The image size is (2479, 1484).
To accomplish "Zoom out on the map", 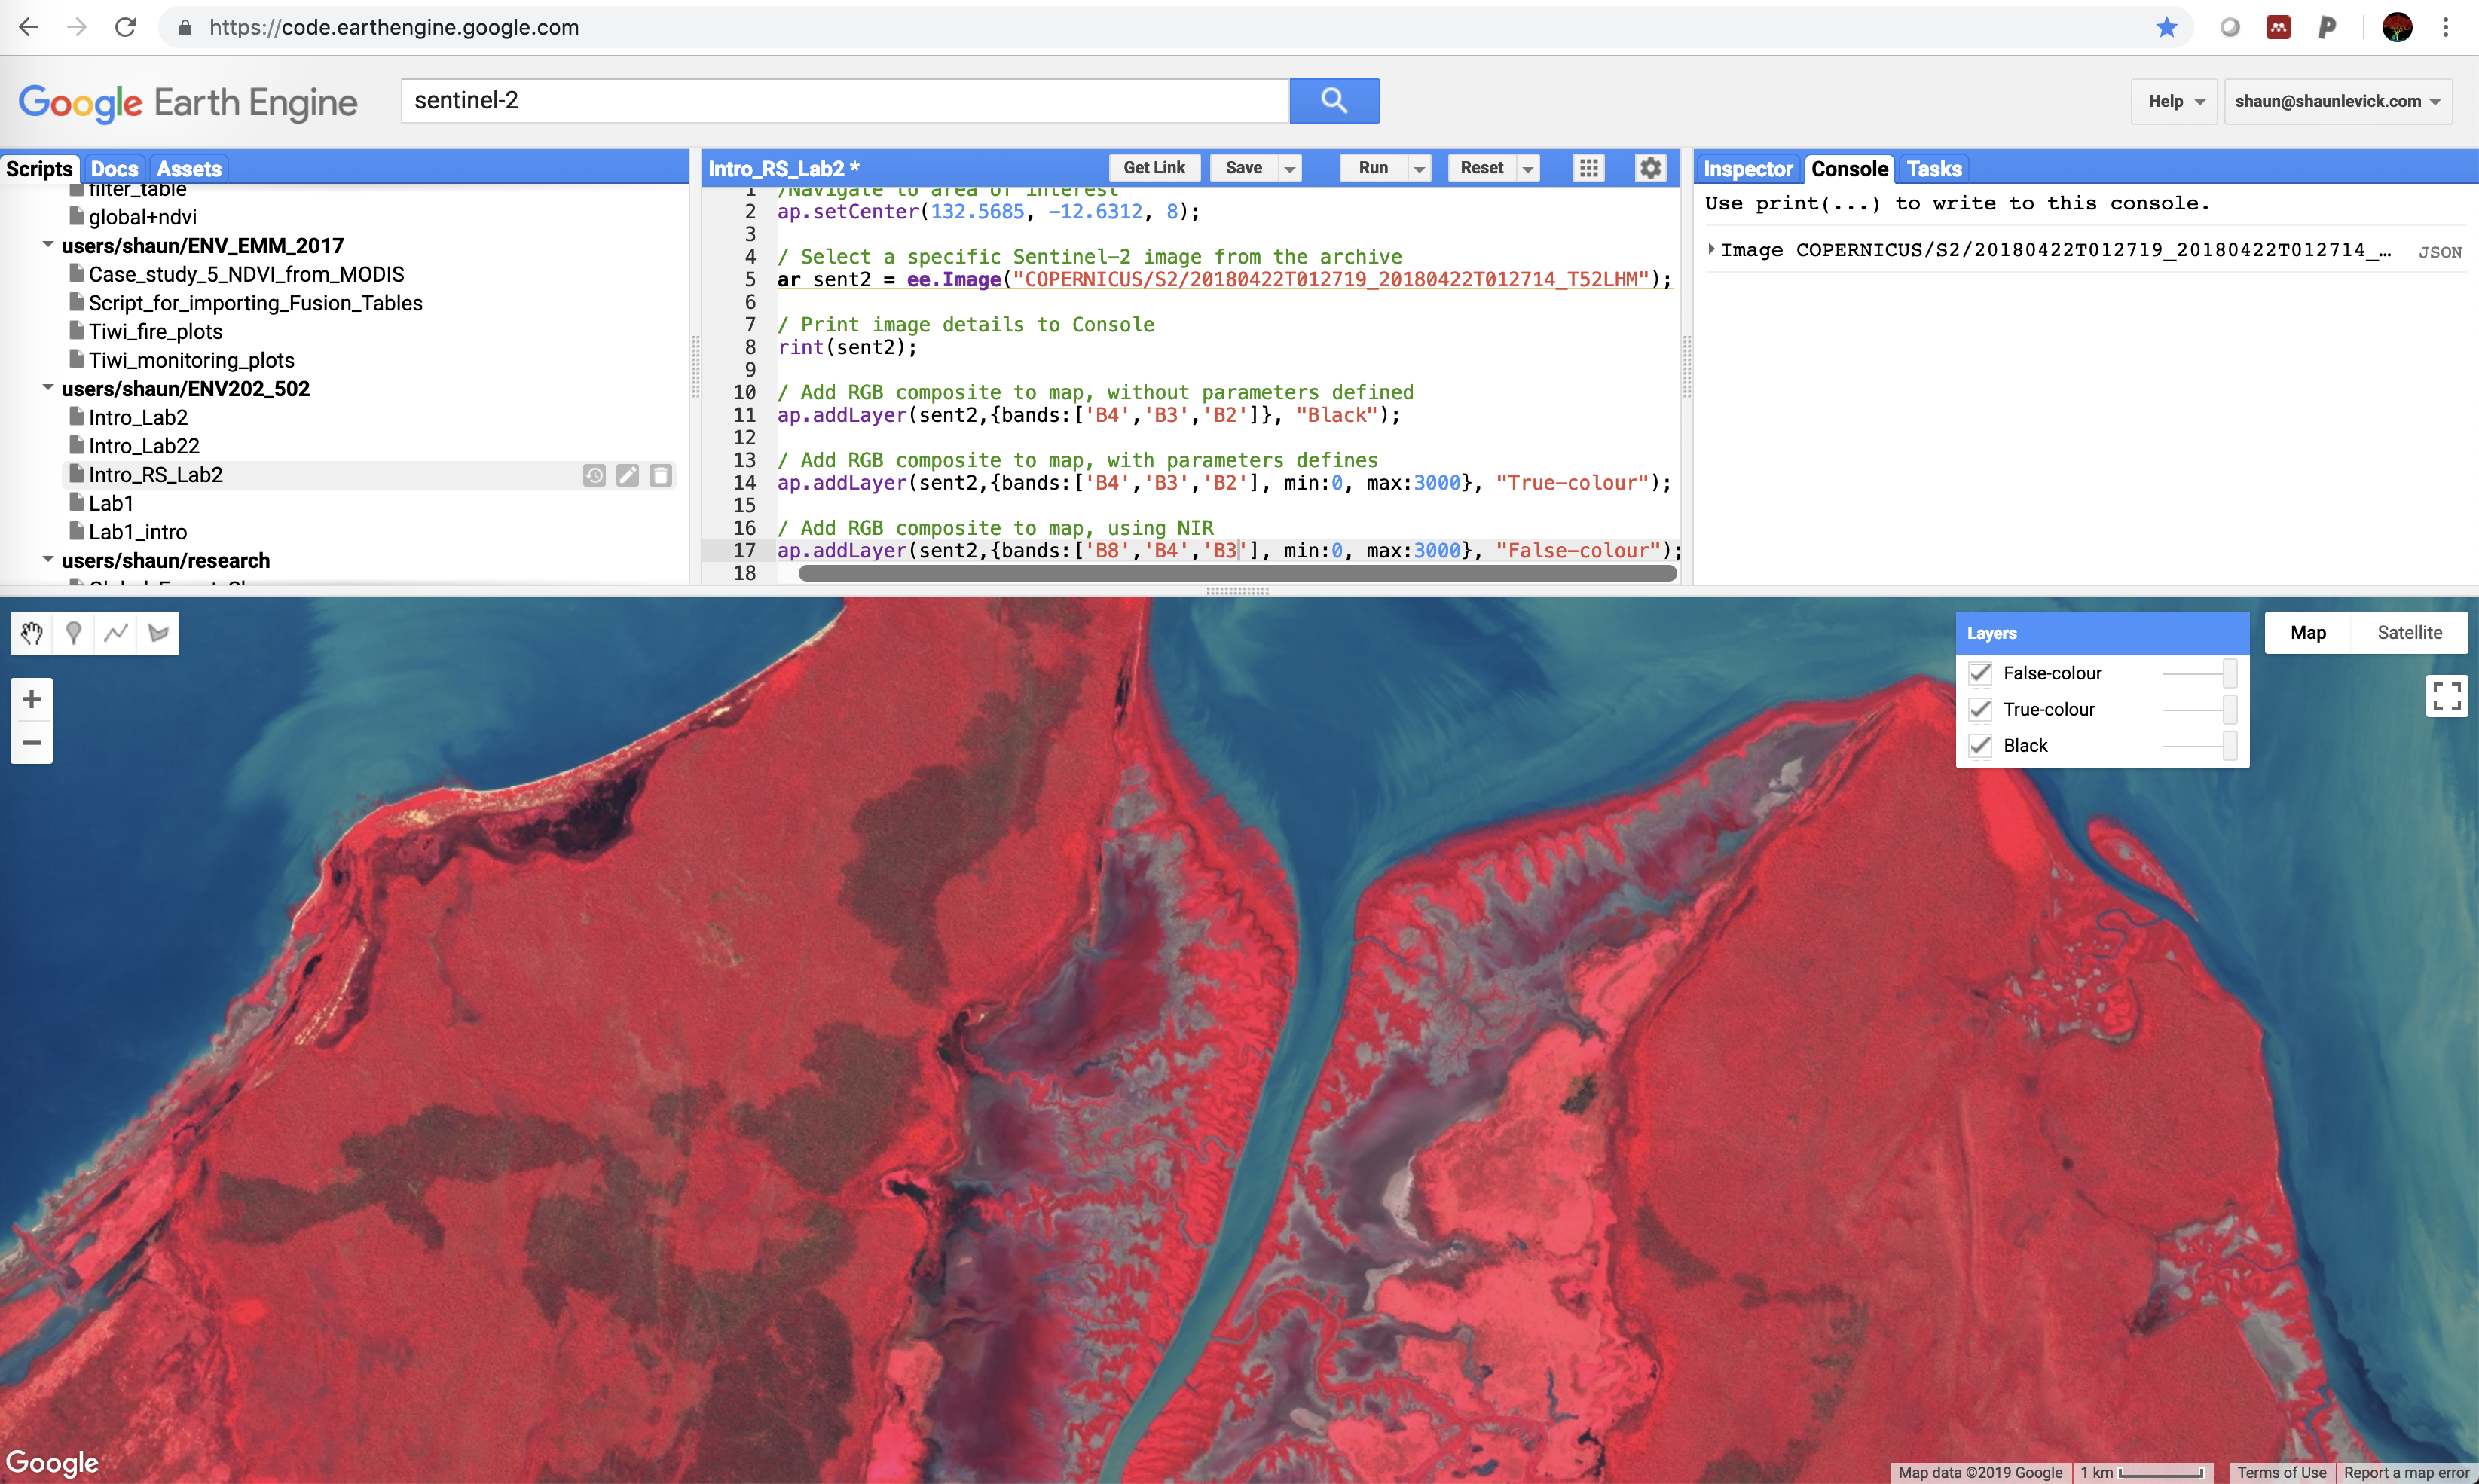I will coord(31,742).
